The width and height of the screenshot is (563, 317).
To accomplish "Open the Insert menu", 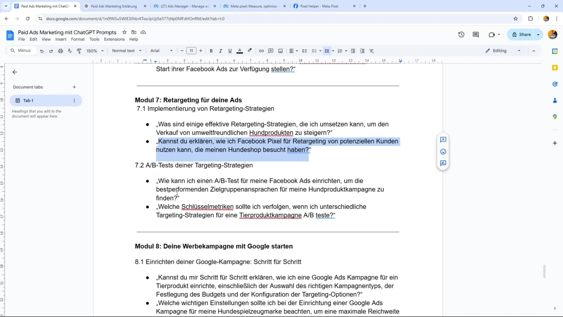I will (x=61, y=39).
